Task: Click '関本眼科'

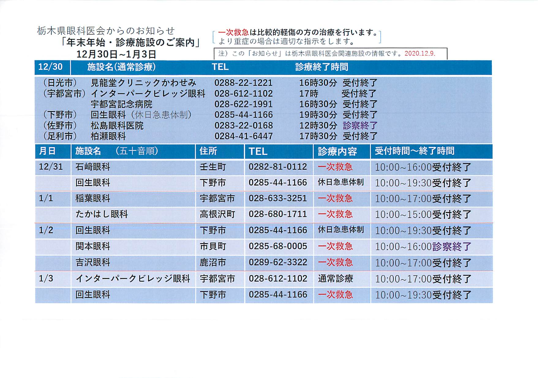Action: (92, 246)
